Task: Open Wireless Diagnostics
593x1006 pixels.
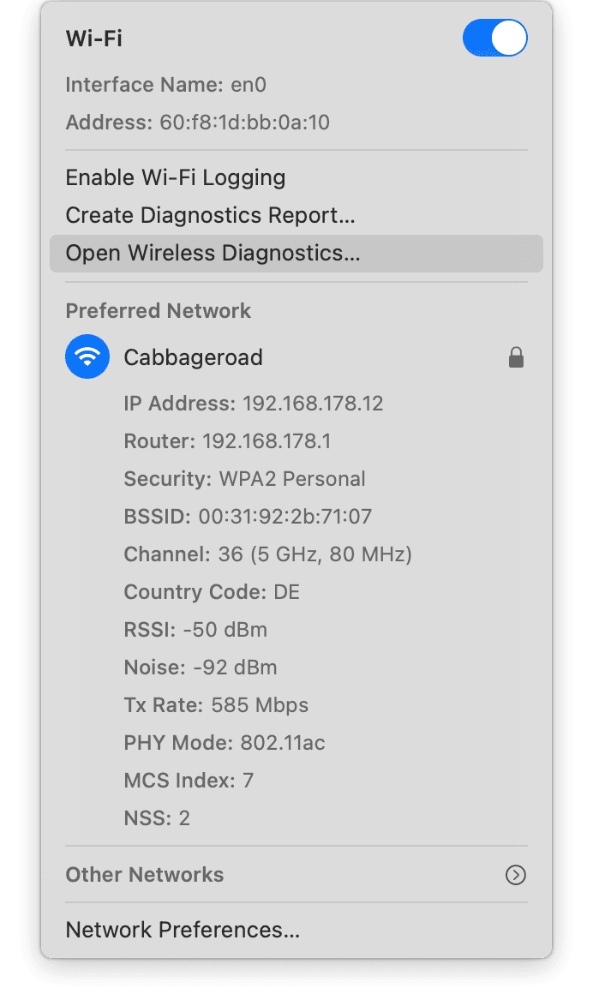Action: point(213,253)
